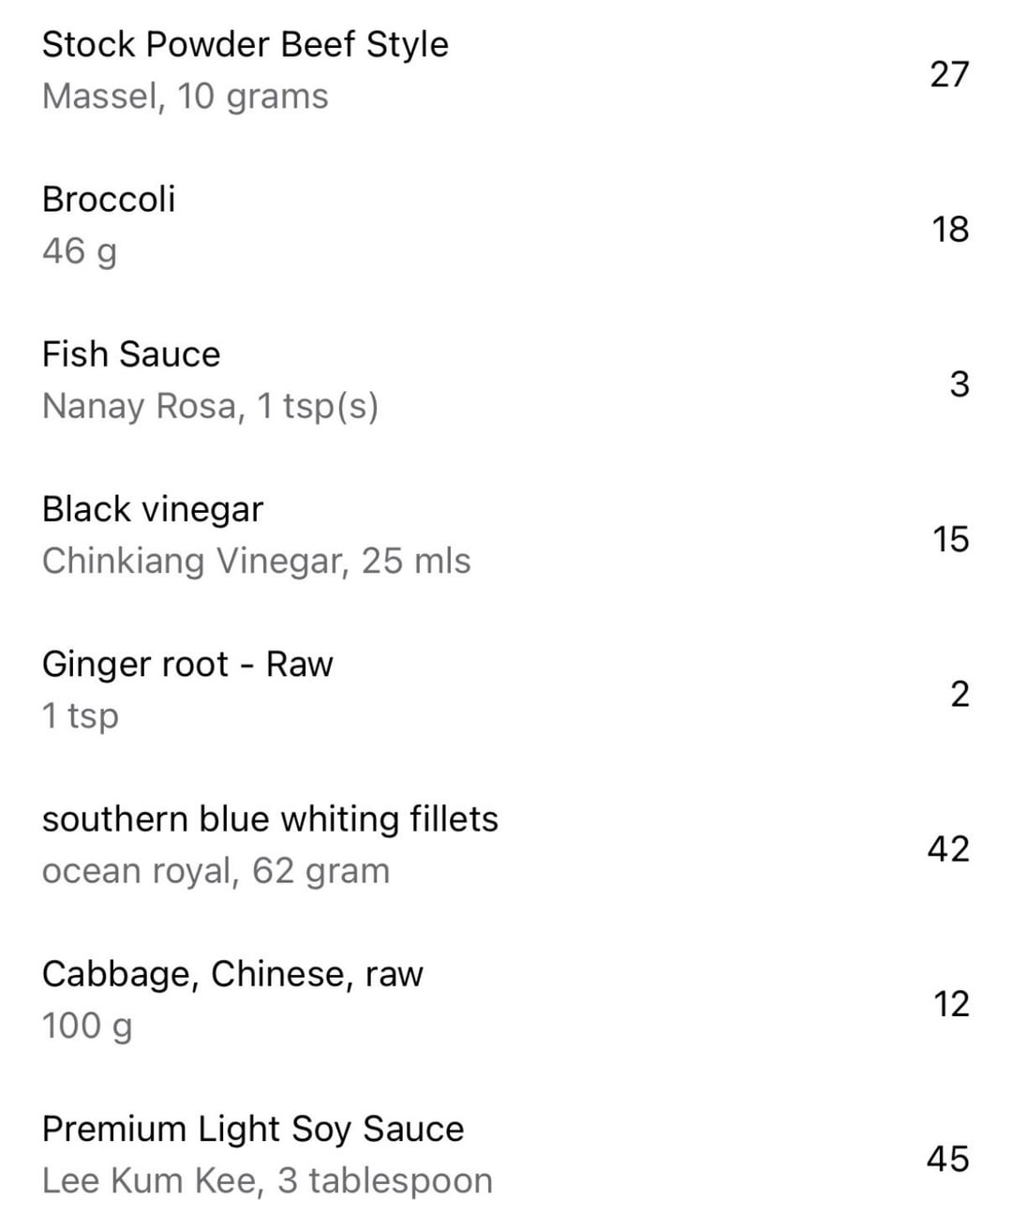Select the 27 calorie value for Stock Powder
This screenshot has height=1215, width=1012.
[948, 74]
